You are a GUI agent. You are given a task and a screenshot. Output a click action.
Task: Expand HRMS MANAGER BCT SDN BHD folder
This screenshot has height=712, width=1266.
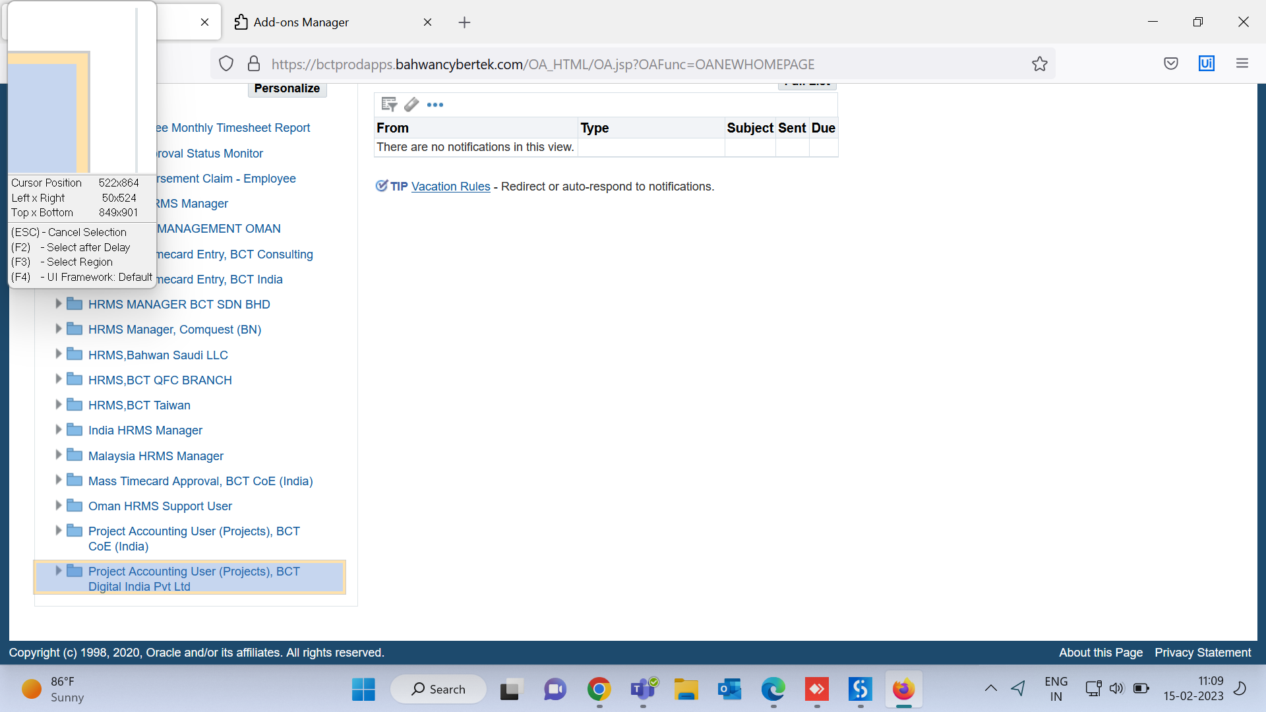coord(58,304)
